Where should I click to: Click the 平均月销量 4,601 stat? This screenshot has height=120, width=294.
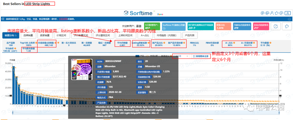click(x=122, y=44)
